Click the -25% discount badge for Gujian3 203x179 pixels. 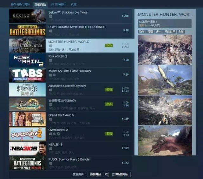tap(109, 104)
